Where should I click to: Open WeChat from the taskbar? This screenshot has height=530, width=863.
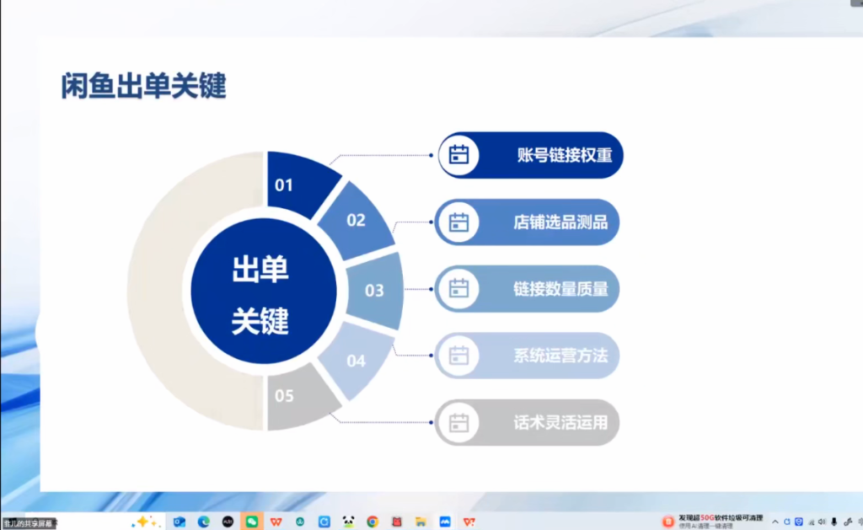pyautogui.click(x=251, y=522)
